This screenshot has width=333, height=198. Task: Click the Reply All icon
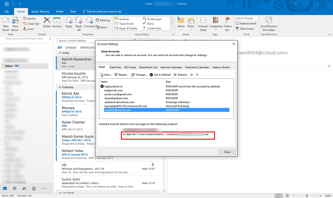[79, 20]
